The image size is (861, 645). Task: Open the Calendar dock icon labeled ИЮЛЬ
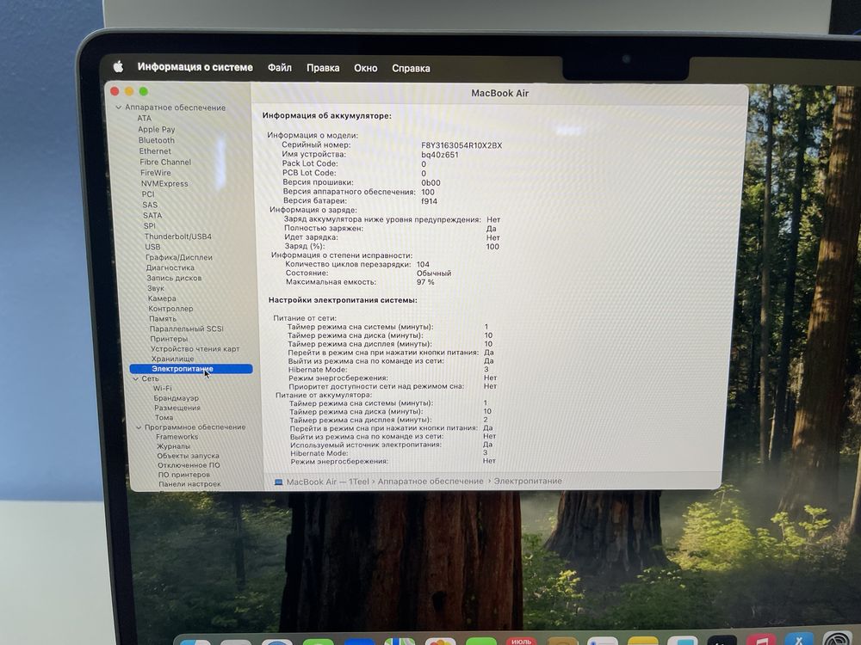[521, 640]
